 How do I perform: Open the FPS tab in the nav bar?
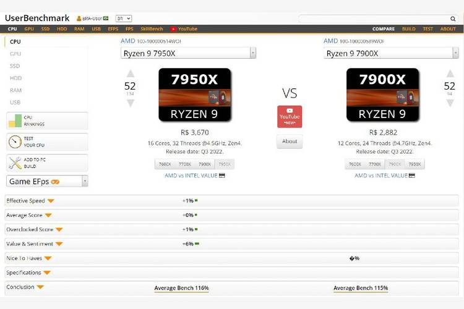(x=129, y=28)
